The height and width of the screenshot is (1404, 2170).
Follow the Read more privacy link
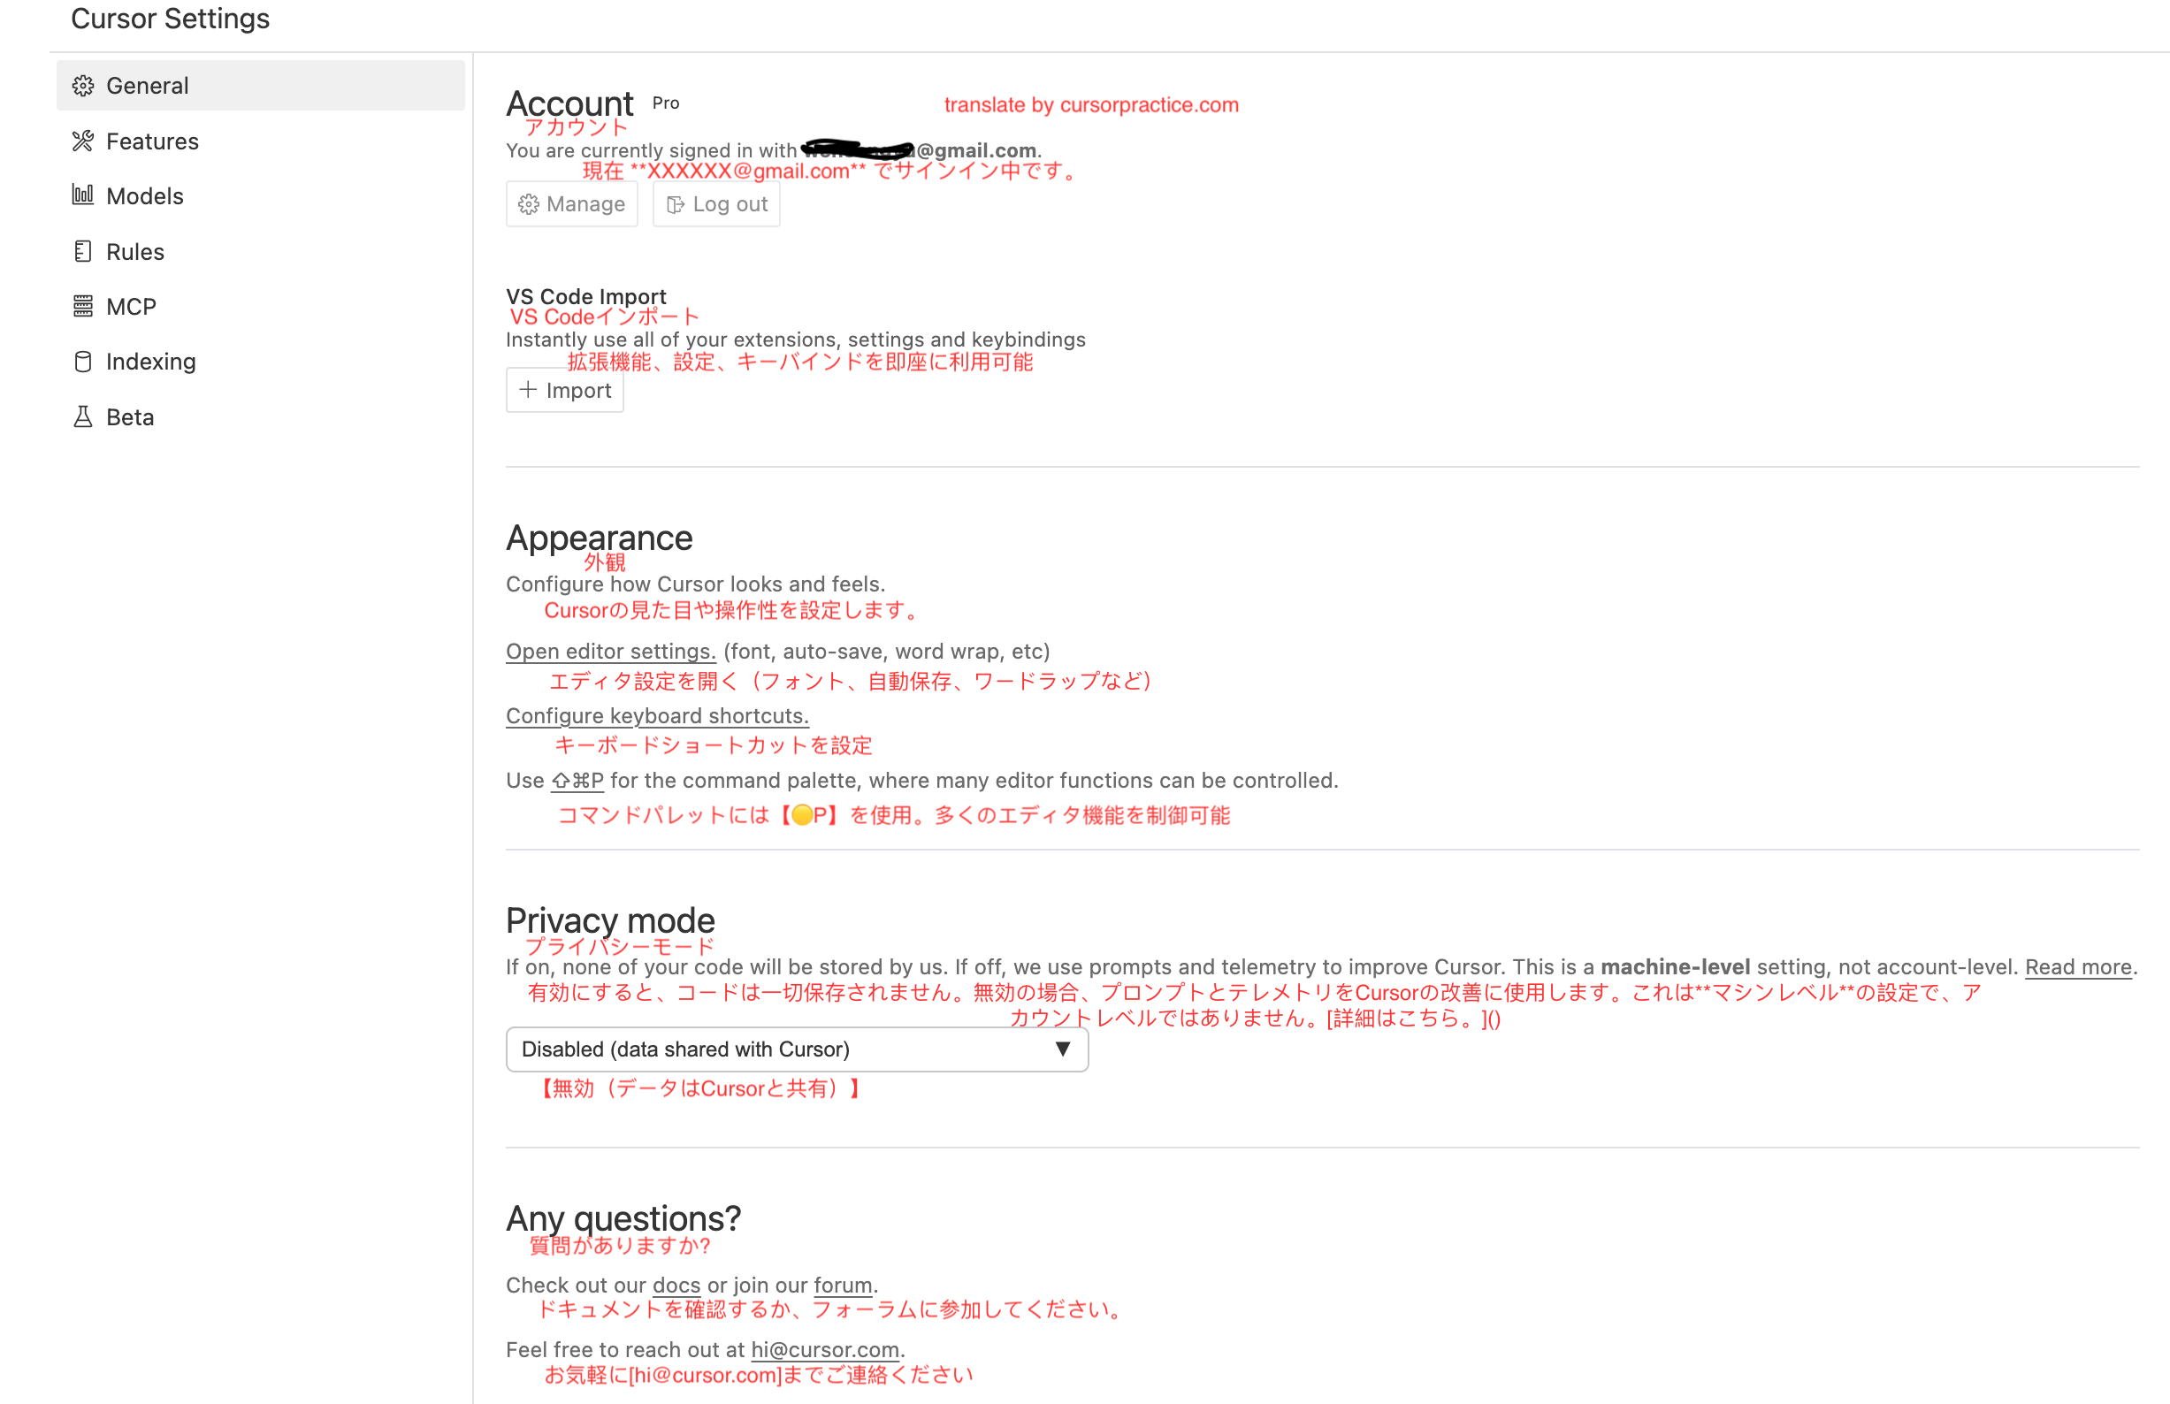[2078, 967]
